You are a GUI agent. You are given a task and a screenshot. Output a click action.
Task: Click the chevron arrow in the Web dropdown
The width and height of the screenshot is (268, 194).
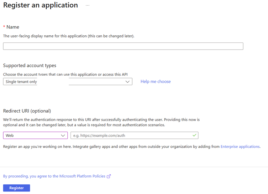pyautogui.click(x=63, y=136)
